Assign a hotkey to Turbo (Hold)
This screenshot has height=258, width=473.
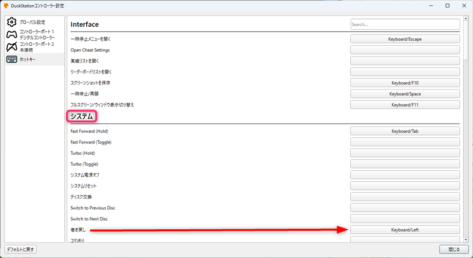coord(405,153)
